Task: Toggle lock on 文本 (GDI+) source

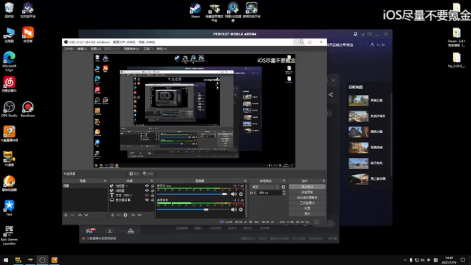Action: (152, 196)
